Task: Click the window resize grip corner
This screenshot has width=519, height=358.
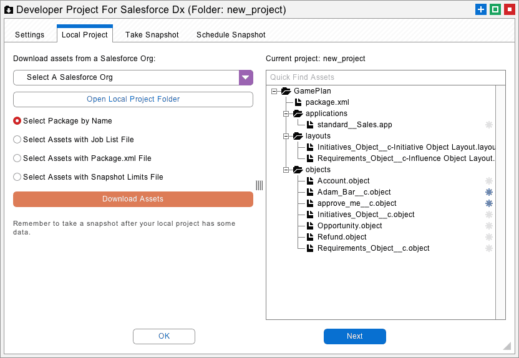Action: point(507,346)
